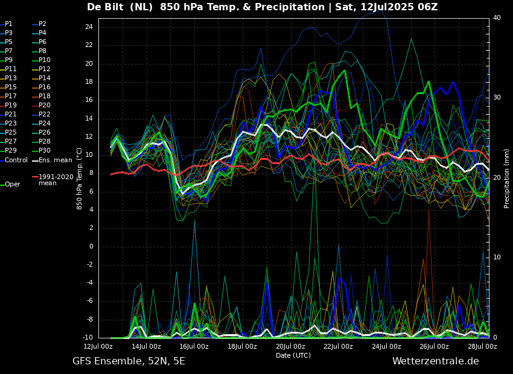513x374 pixels.
Task: Select the P15 legend label
Action: 10,87
